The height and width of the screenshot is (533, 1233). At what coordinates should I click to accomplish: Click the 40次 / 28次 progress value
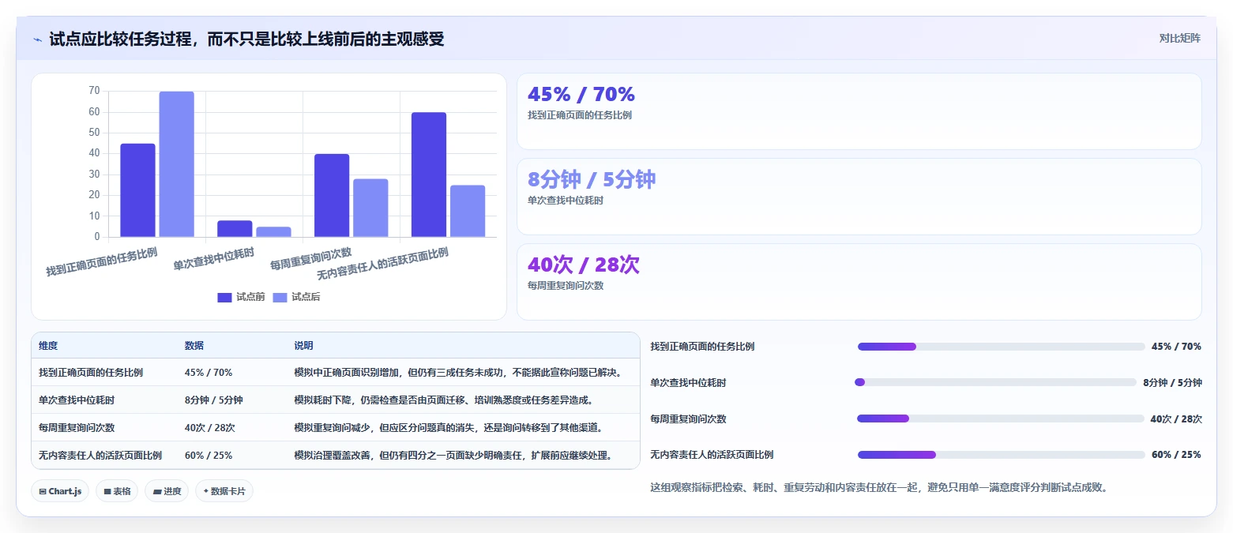tap(1176, 419)
